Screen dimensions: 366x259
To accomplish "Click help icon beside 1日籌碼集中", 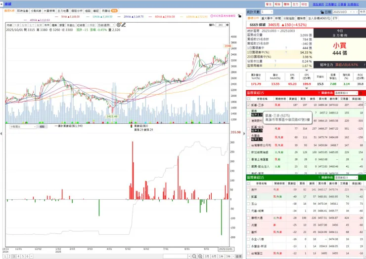I will click(286, 48).
